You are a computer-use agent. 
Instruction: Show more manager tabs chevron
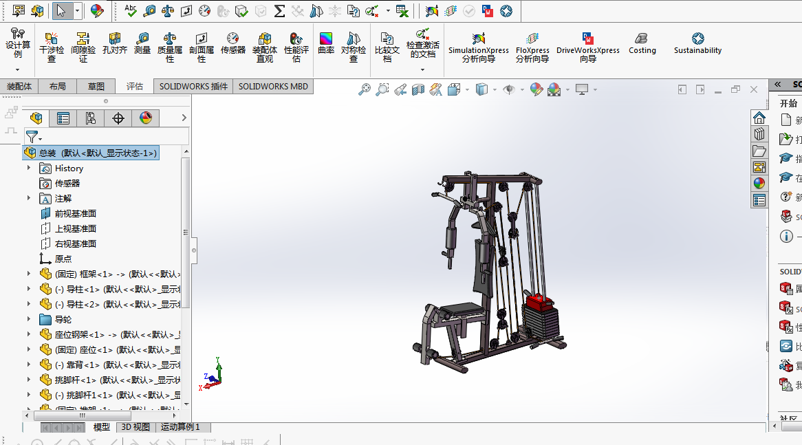[x=184, y=118]
